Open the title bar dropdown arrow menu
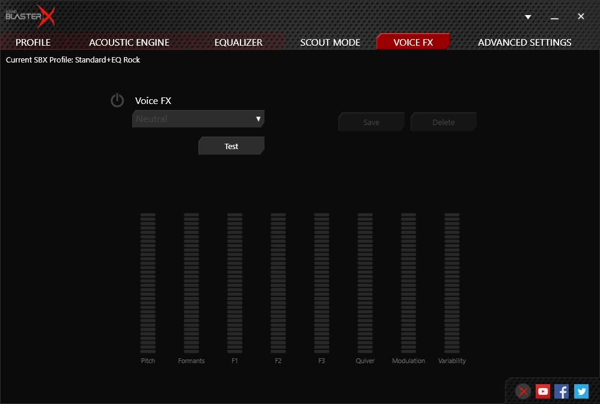 (x=528, y=17)
